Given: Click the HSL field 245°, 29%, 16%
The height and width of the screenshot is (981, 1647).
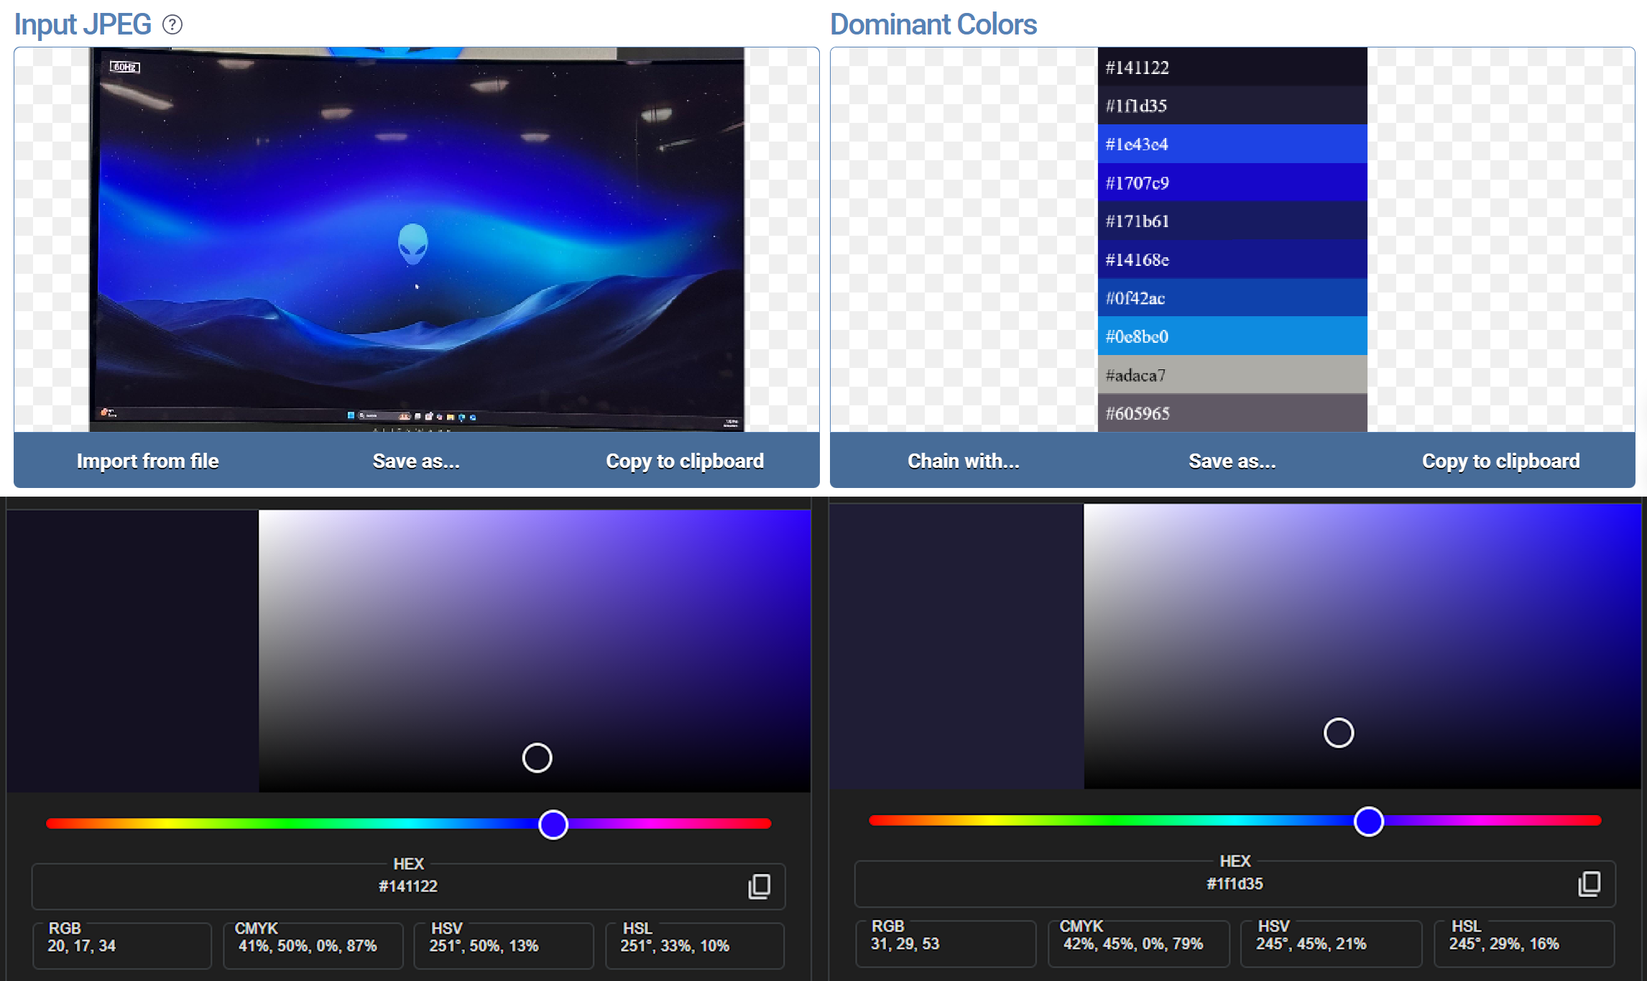Looking at the screenshot, I should [x=1524, y=943].
